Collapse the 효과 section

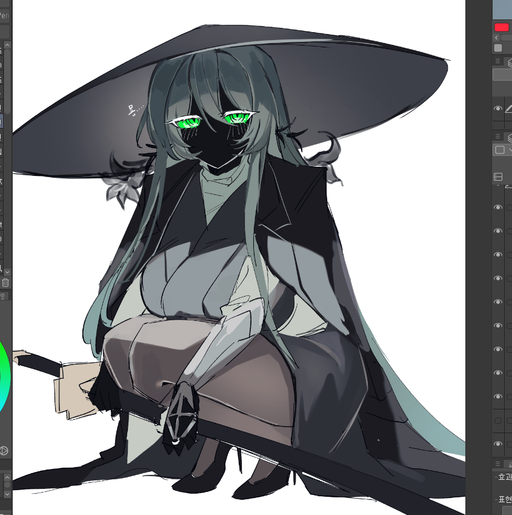pos(496,477)
